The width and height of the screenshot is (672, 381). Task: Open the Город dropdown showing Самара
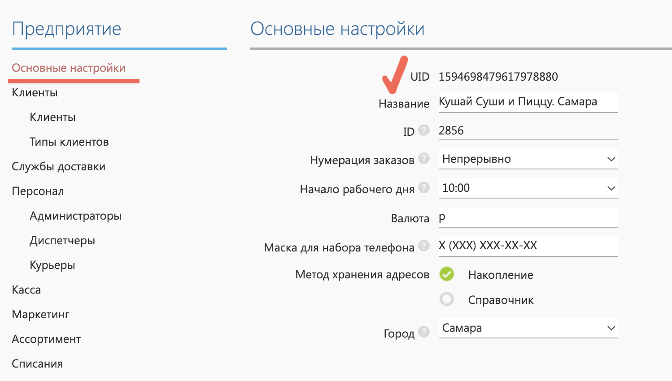pos(528,328)
